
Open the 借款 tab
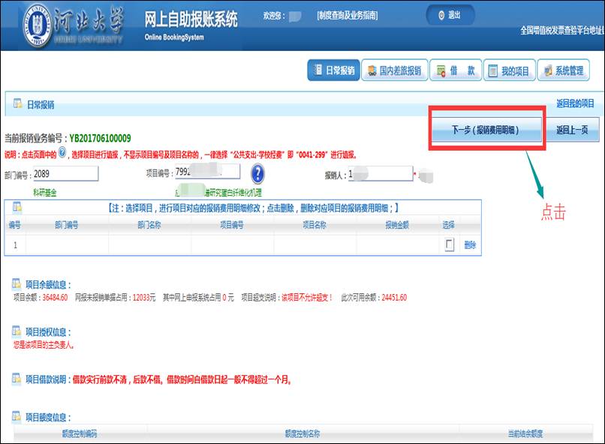pos(456,70)
